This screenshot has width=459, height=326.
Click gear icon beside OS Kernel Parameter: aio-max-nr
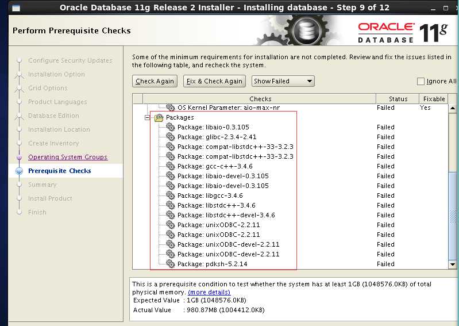coord(171,108)
